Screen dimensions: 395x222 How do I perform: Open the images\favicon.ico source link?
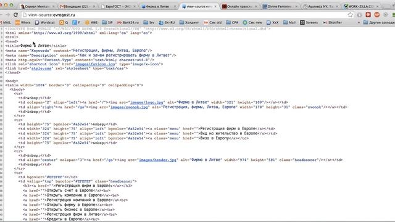(x=95, y=64)
